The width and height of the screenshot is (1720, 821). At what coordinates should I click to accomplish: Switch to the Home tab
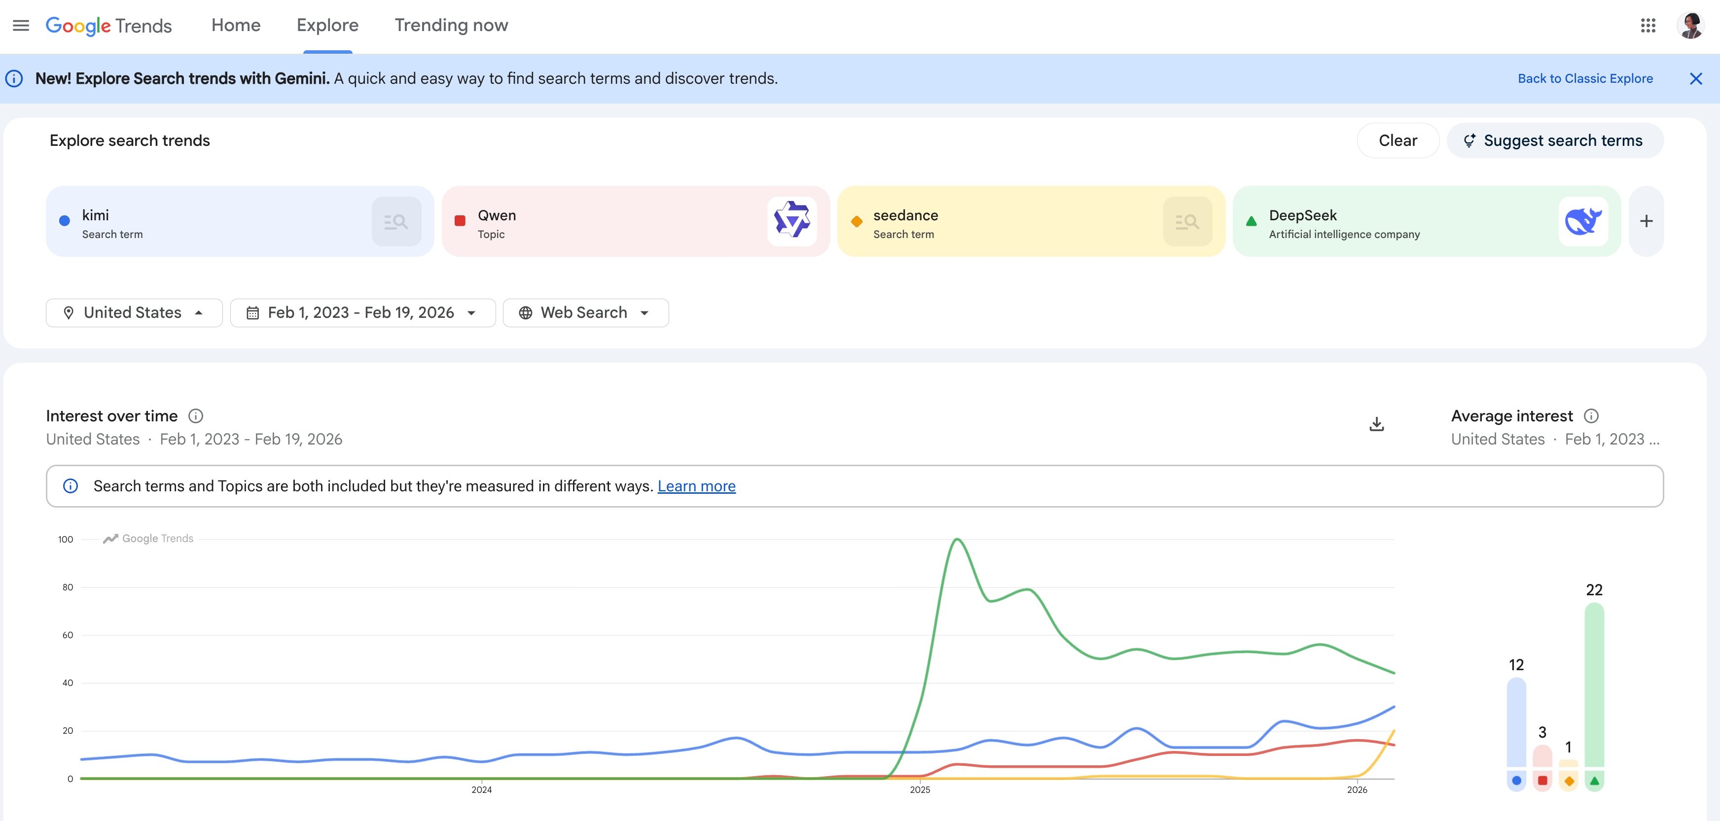[x=236, y=25]
